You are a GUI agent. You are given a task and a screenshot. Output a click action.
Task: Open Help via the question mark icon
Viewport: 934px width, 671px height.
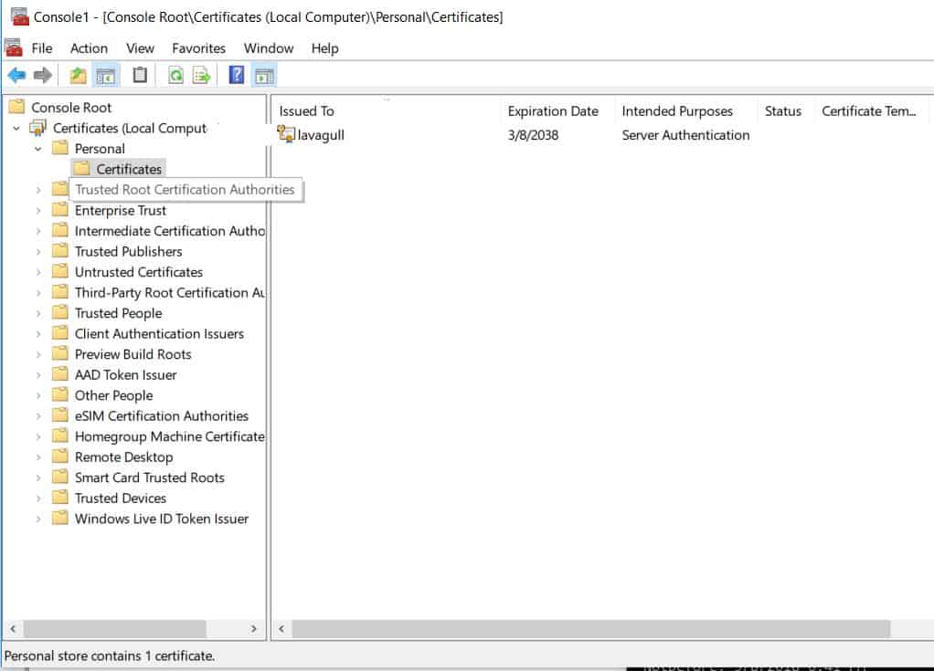point(237,75)
